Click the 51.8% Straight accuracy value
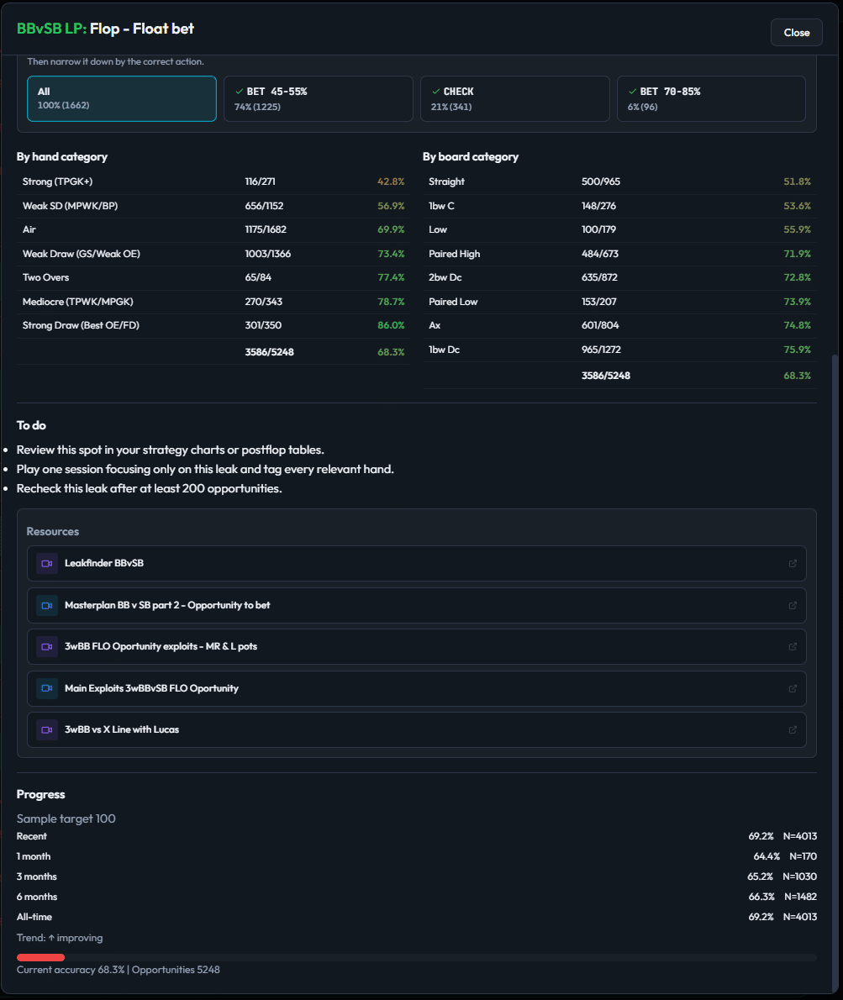Viewport: 843px width, 1000px height. click(x=797, y=182)
